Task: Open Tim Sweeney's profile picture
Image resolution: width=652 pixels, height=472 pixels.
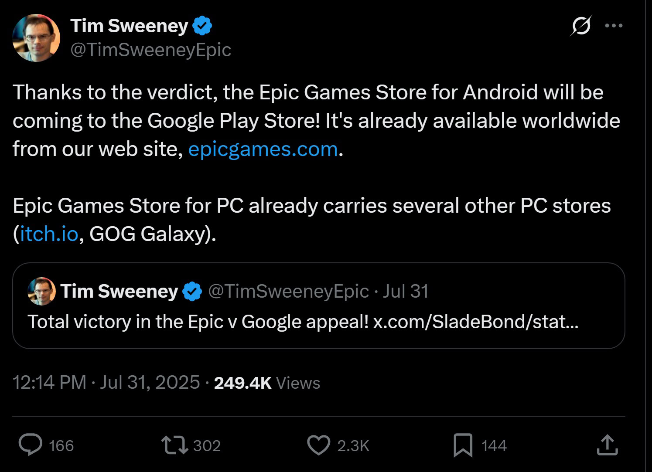Action: click(x=37, y=37)
